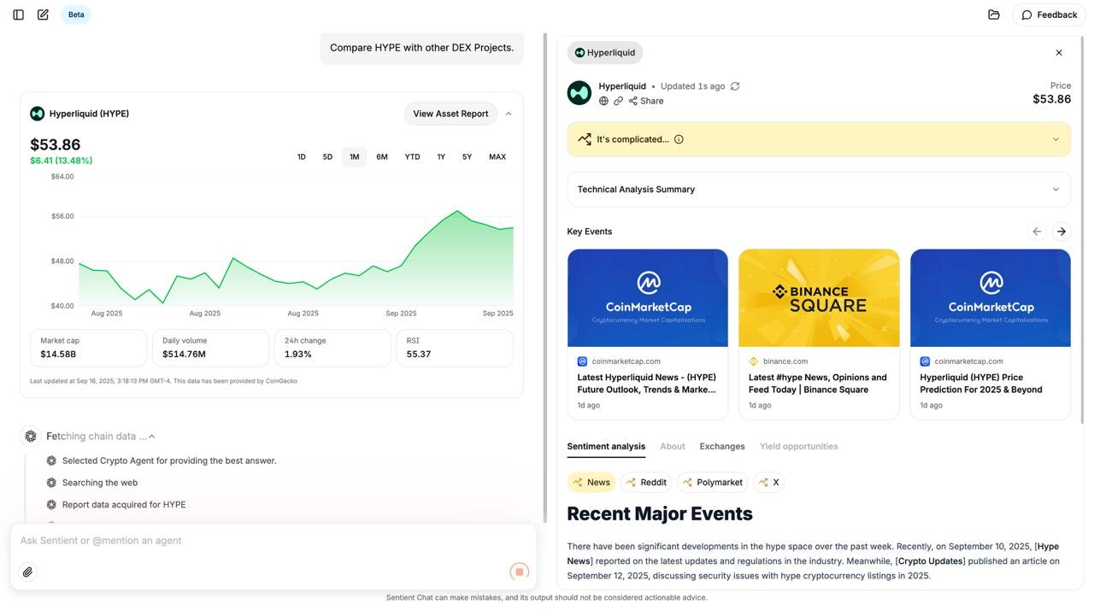Open the folder icon near Feedback
The image size is (1094, 610).
click(x=993, y=15)
